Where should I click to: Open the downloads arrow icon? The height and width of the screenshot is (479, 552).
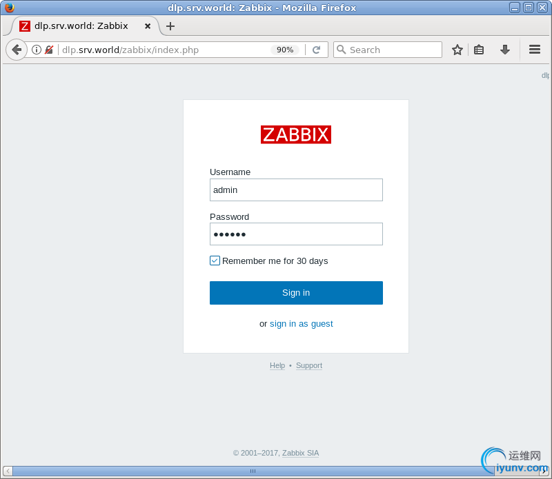505,50
